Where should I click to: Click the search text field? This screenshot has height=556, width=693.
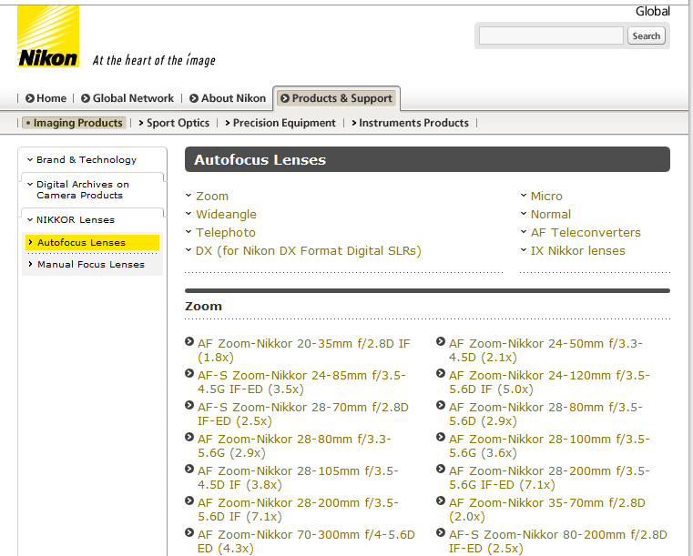(550, 35)
